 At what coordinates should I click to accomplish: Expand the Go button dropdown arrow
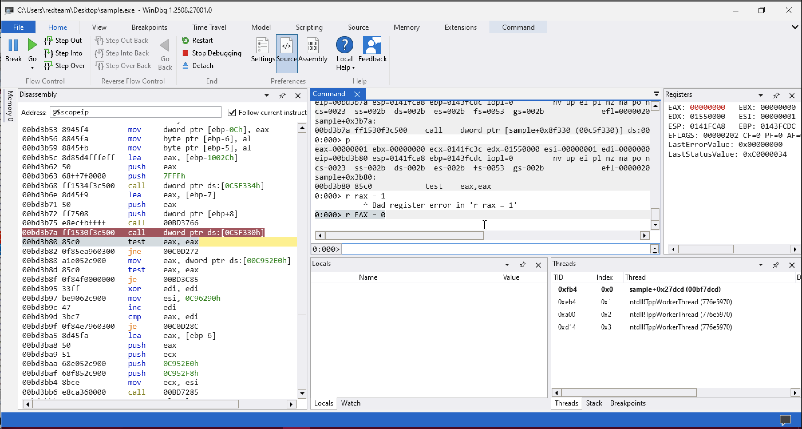tap(32, 68)
